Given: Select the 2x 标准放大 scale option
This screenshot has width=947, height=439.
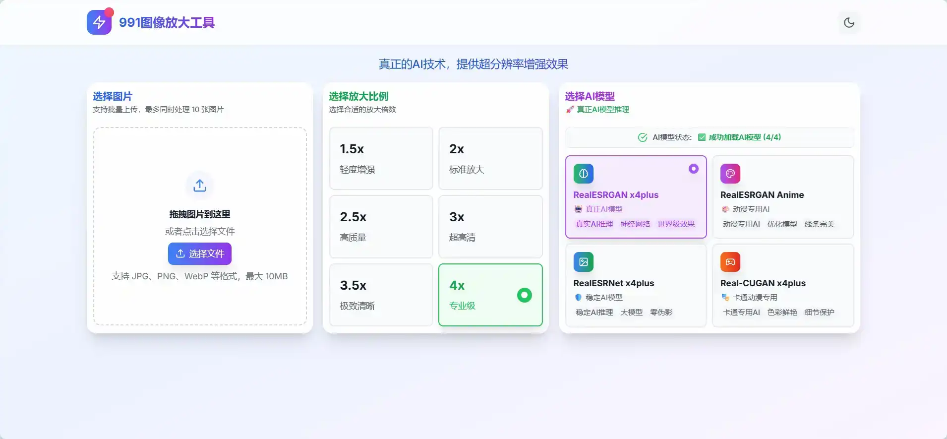Looking at the screenshot, I should click(490, 158).
